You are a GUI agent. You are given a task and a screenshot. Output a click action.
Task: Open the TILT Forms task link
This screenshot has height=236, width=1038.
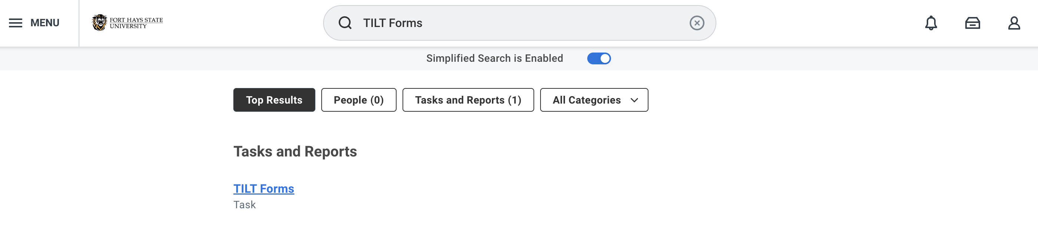(263, 189)
